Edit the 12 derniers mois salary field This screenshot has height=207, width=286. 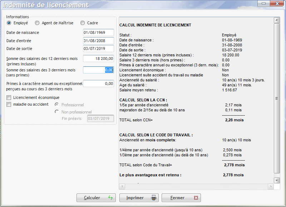tap(98, 59)
